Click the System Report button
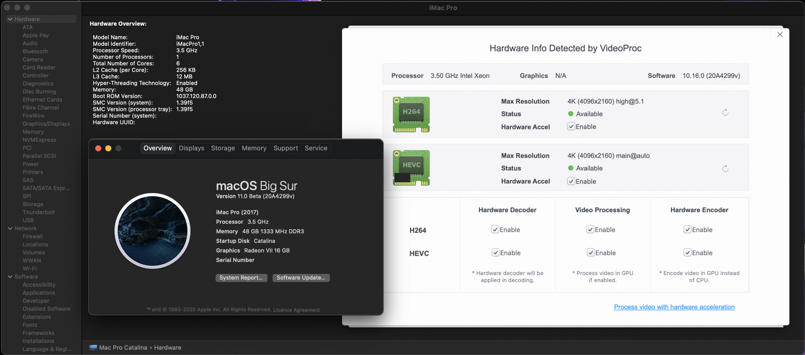Viewport: 805px width, 355px height. point(241,278)
